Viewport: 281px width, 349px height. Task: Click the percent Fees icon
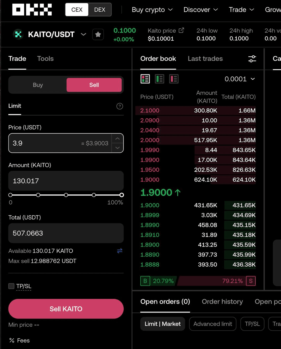(12, 340)
